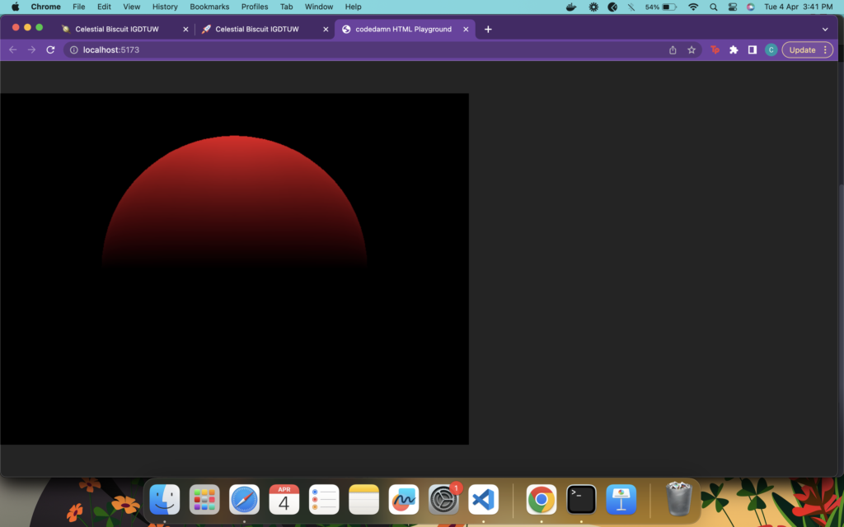The height and width of the screenshot is (527, 844).
Task: Open Calendar from the Dock
Action: point(284,500)
